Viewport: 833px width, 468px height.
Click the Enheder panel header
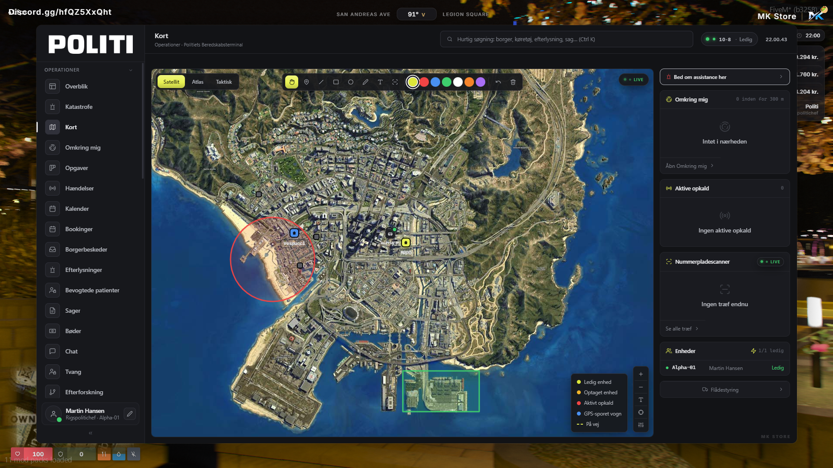click(x=724, y=351)
